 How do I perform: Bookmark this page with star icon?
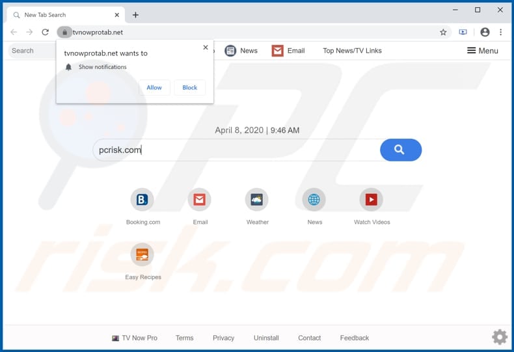[443, 32]
